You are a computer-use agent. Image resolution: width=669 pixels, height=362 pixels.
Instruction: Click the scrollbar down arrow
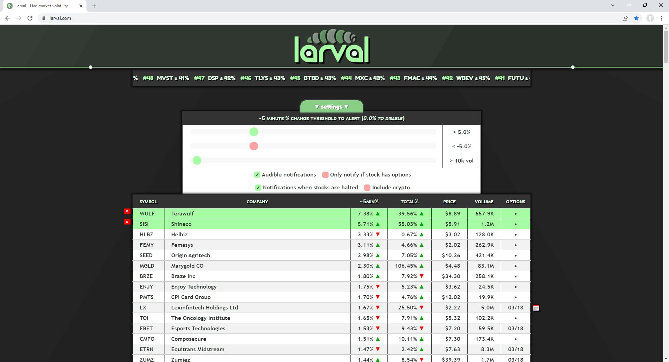(x=666, y=359)
